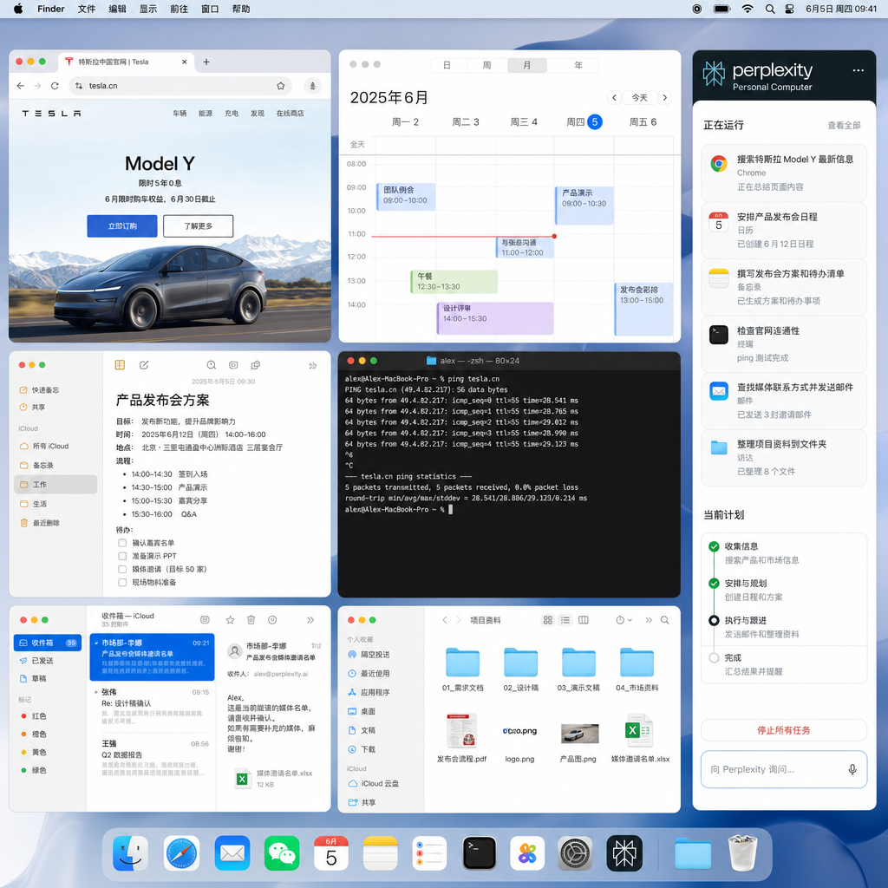This screenshot has height=888, width=888.
Task: Open 媒体邀请名单.xlsx mail attachment
Action: (273, 778)
